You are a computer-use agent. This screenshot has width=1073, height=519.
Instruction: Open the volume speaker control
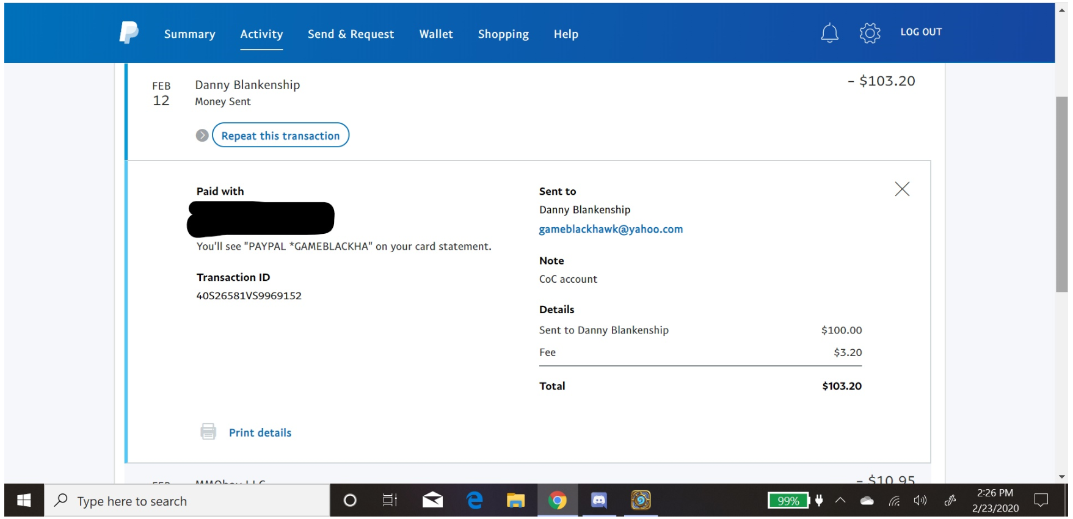(x=920, y=501)
